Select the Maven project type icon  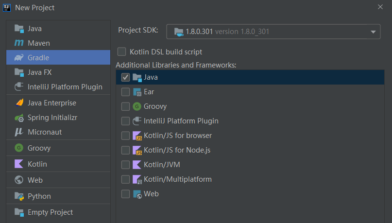[x=19, y=43]
